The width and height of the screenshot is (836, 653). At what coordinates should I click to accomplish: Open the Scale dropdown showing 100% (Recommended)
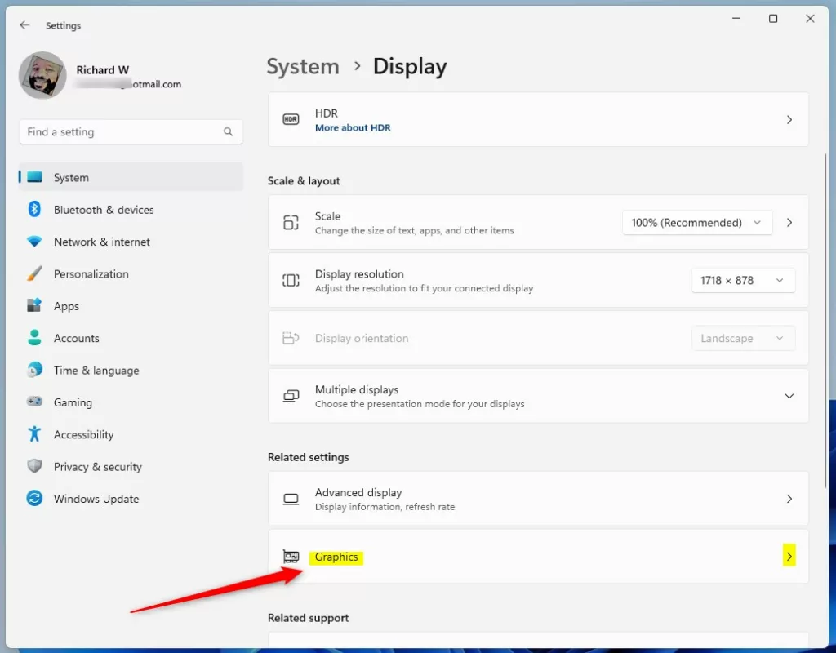tap(696, 222)
